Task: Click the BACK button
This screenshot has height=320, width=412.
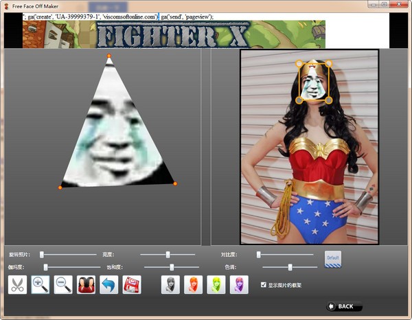Action: (344, 306)
